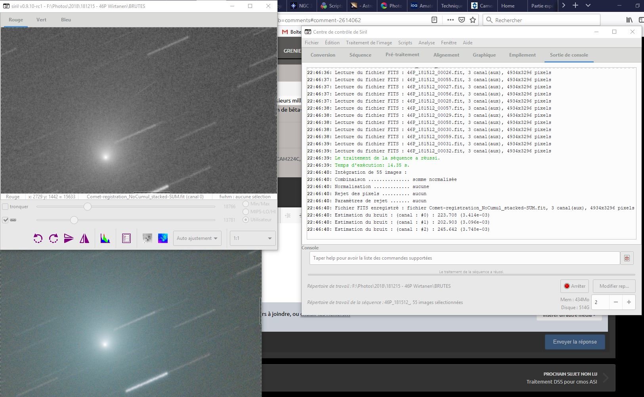
Task: Open the Firefox library icon
Action: tap(629, 20)
